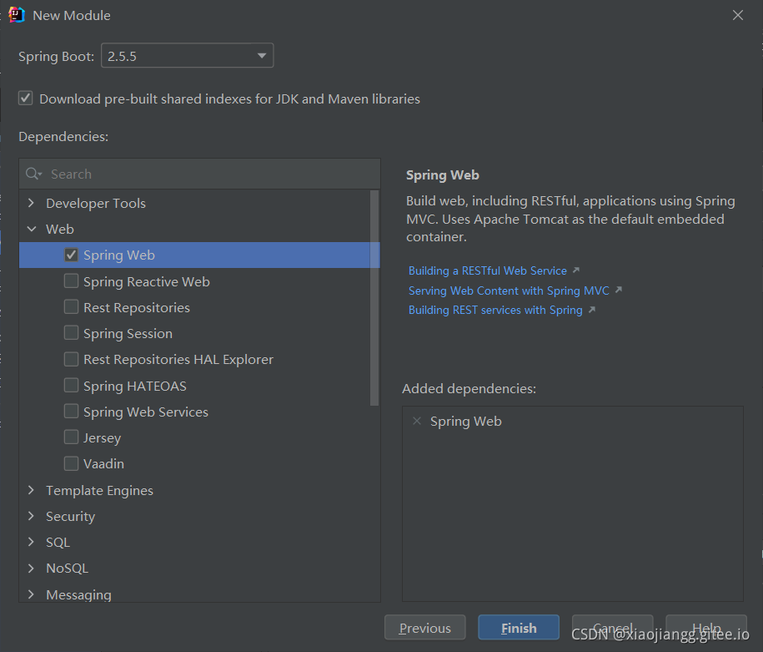Screen dimensions: 763x652
Task: Open Building a RESTful Web Service link
Action: [x=488, y=270]
